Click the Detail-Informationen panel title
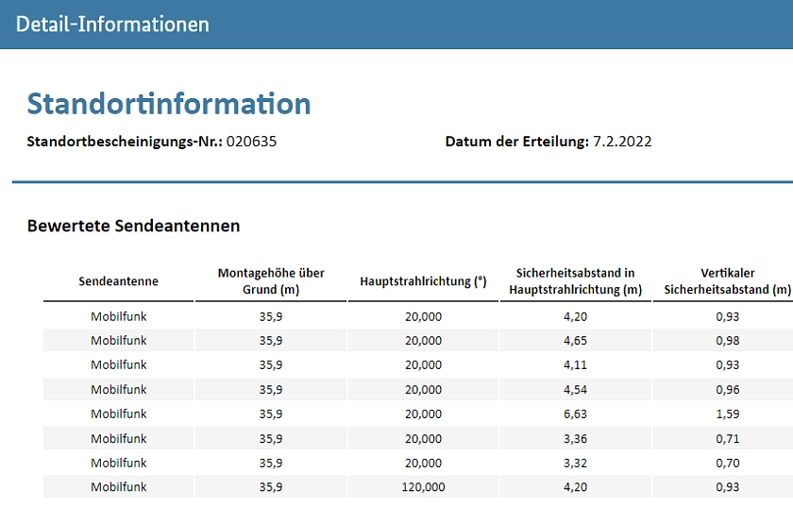 (x=112, y=25)
